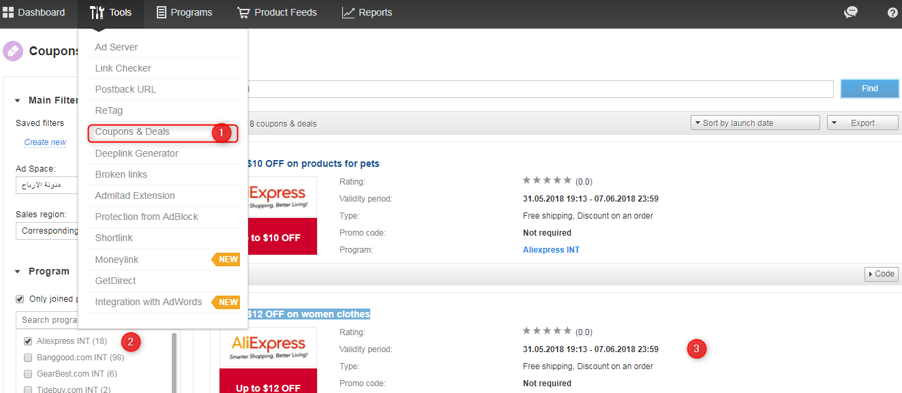Click the help question mark icon
The image size is (902, 393).
[x=892, y=12]
